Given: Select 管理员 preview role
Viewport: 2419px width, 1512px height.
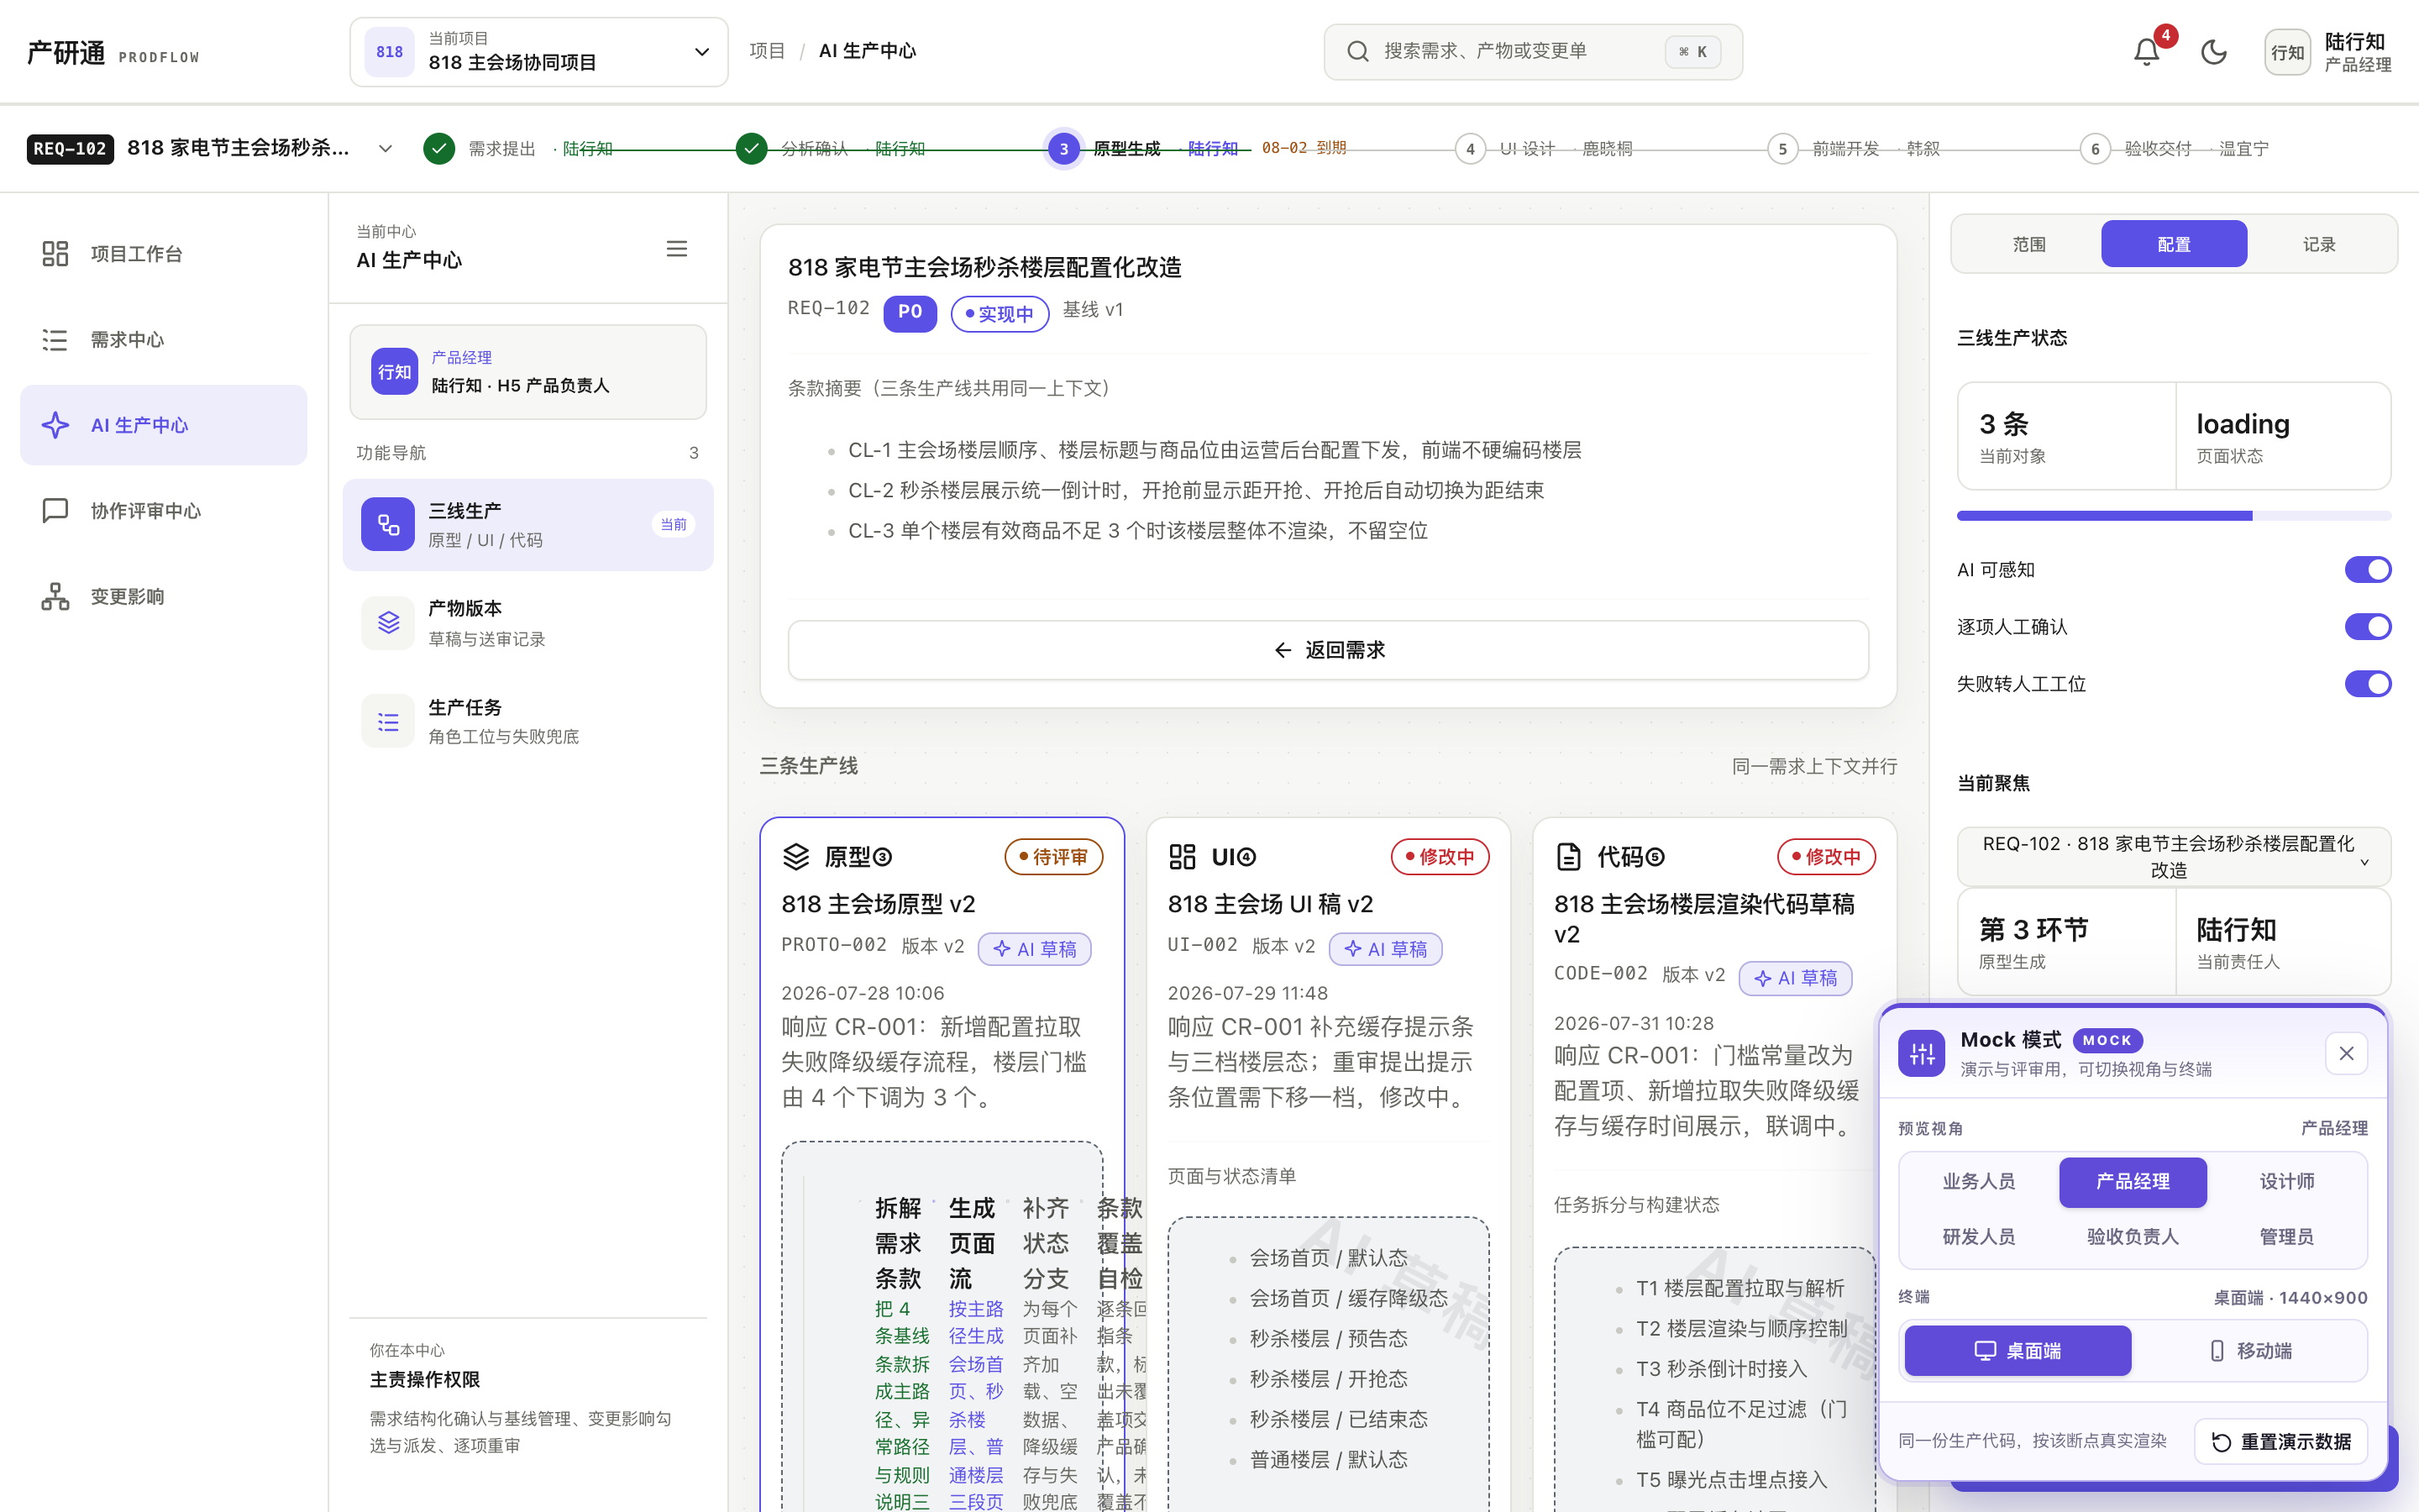Looking at the screenshot, I should tap(2287, 1237).
